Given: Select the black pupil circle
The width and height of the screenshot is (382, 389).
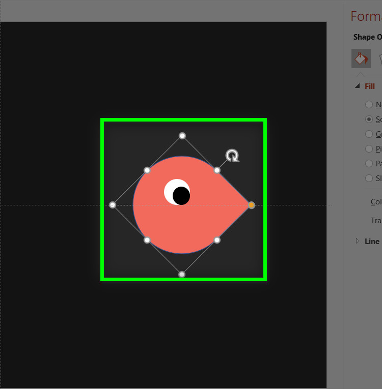Looking at the screenshot, I should click(182, 196).
